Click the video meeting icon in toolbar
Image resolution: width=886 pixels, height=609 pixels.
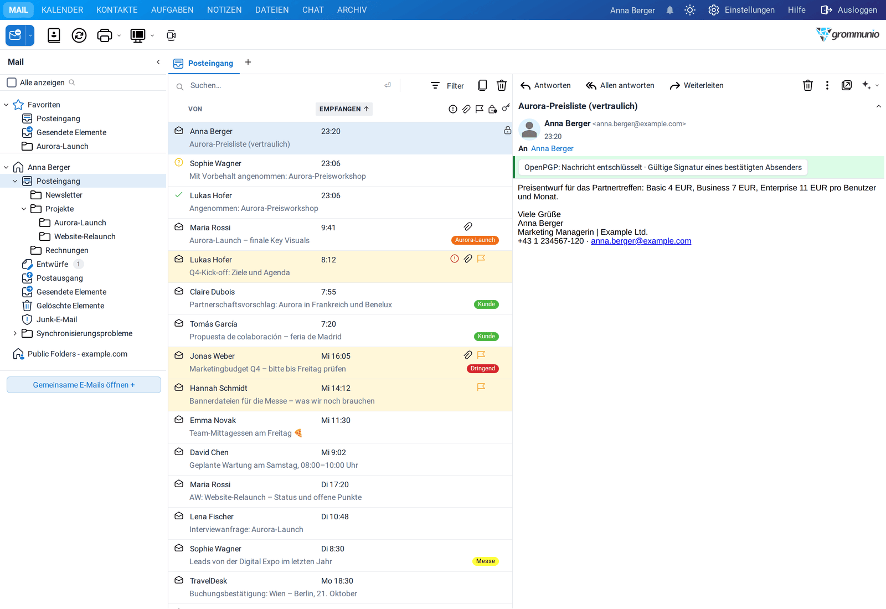171,35
